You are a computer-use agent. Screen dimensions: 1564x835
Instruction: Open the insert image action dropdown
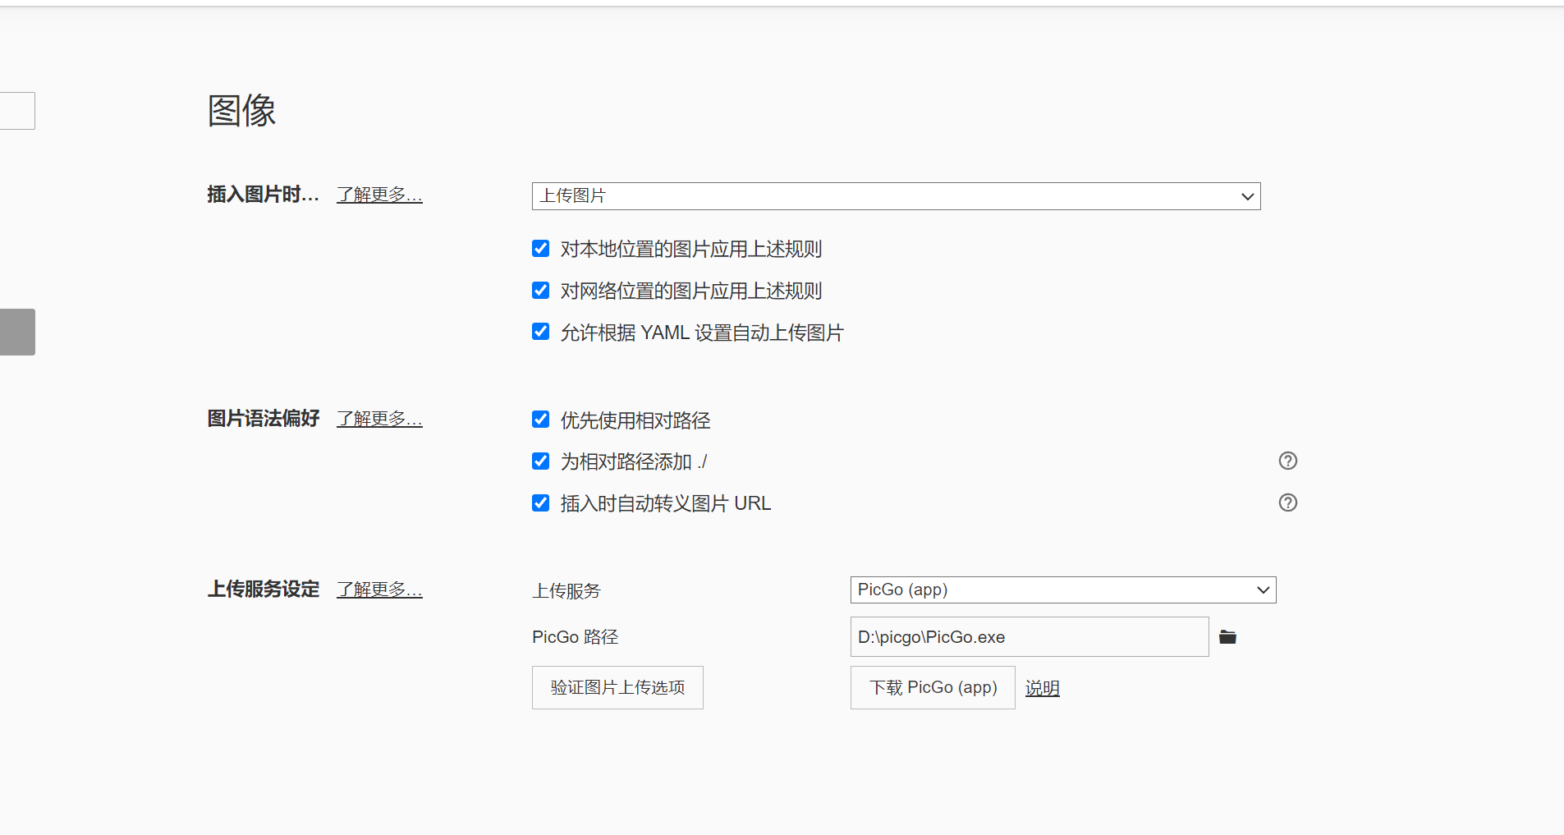[x=896, y=195]
